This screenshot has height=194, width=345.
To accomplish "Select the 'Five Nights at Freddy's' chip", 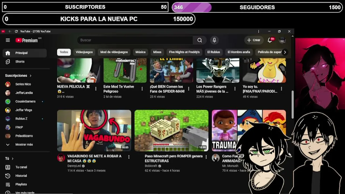I will pyautogui.click(x=184, y=52).
